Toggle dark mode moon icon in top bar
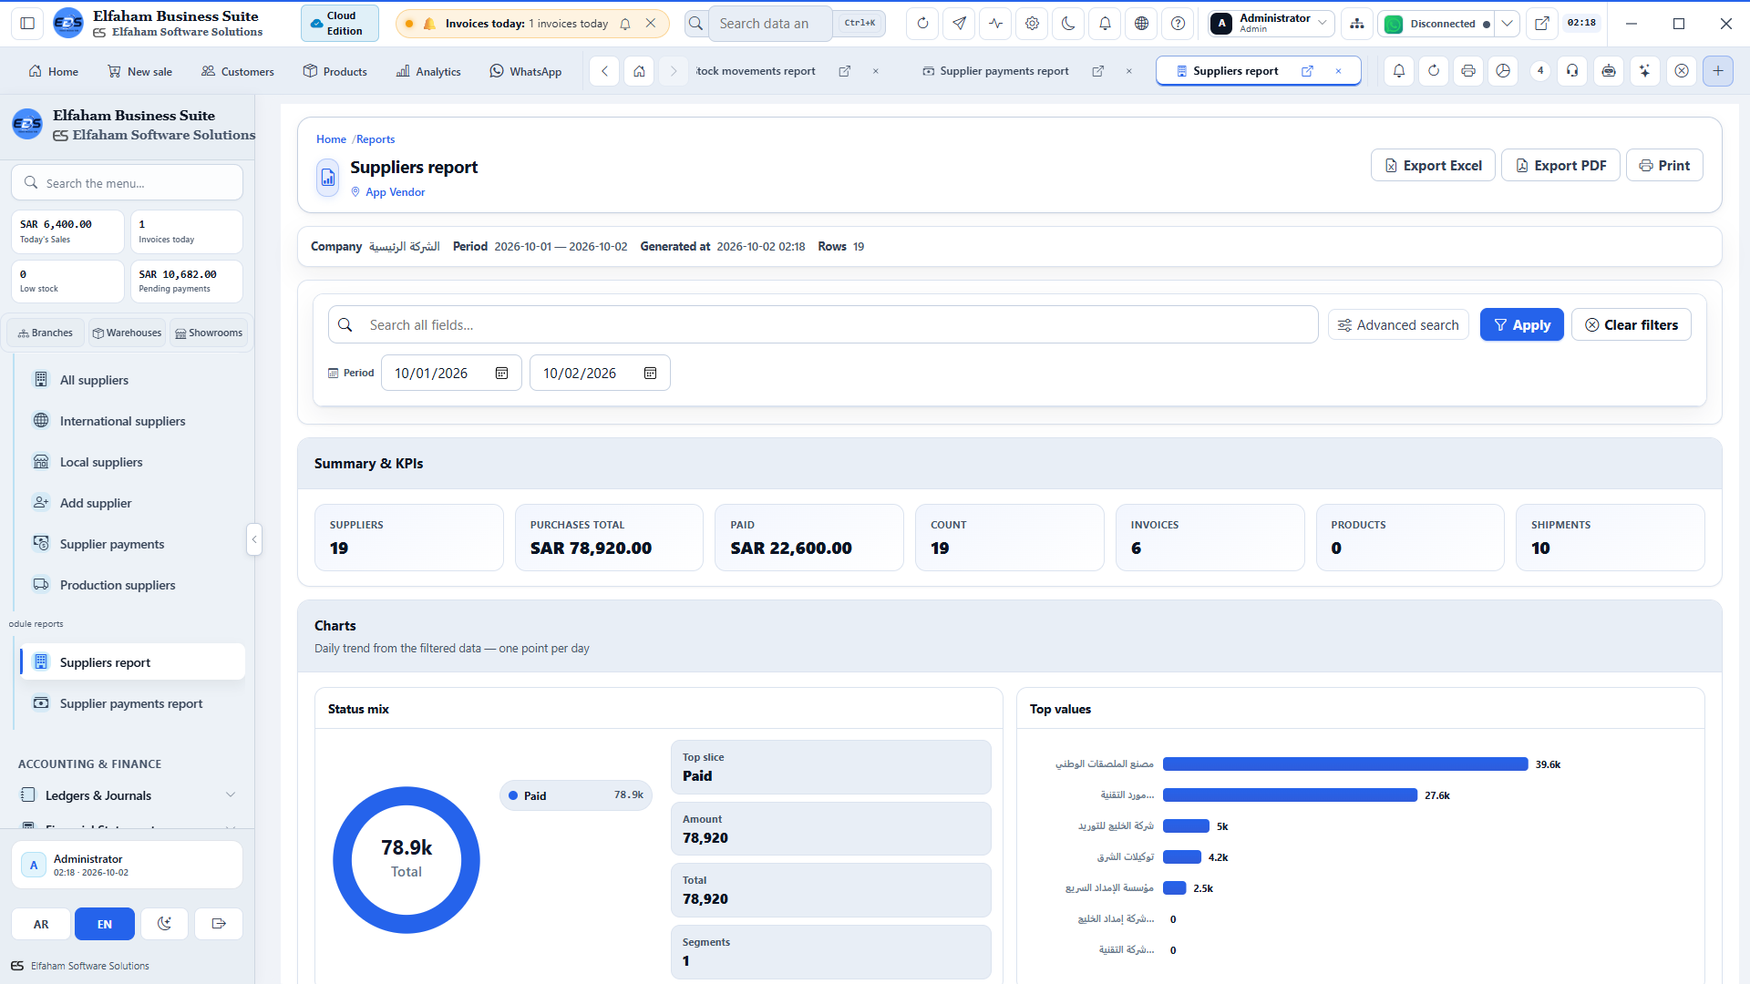1750x984 pixels. 1068,24
